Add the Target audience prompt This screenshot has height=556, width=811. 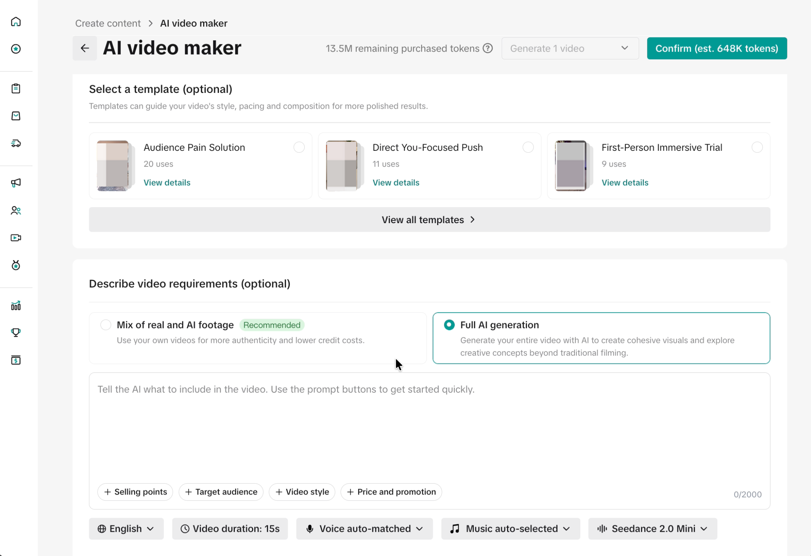pos(221,492)
